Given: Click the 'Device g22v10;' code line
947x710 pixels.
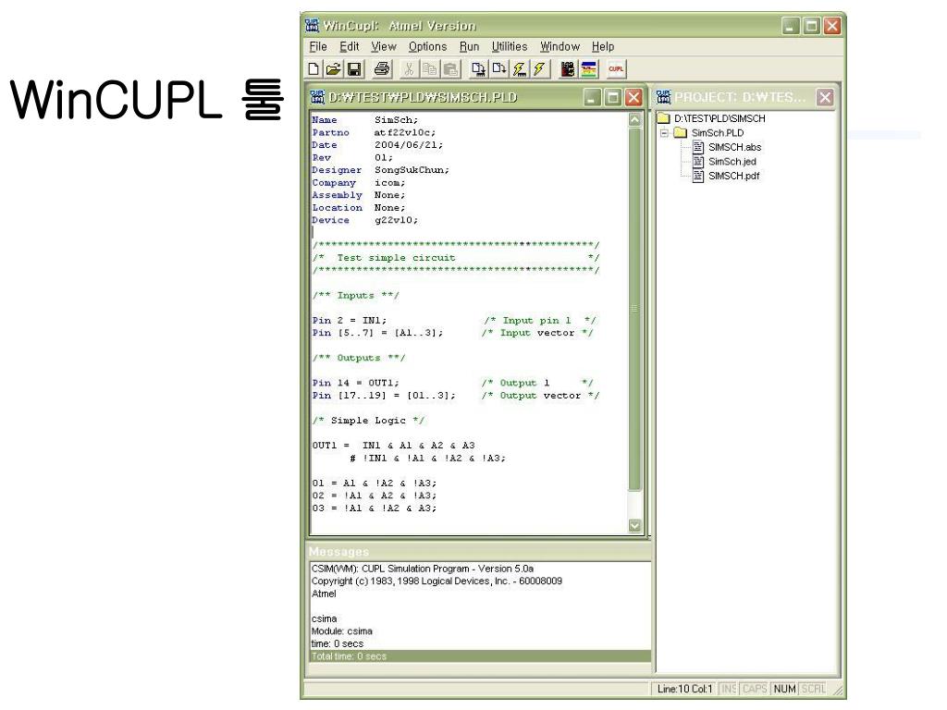Looking at the screenshot, I should point(364,220).
